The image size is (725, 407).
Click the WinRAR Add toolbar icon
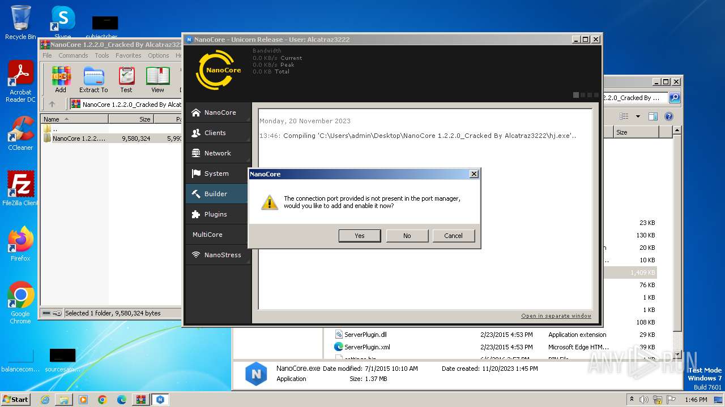(x=61, y=80)
